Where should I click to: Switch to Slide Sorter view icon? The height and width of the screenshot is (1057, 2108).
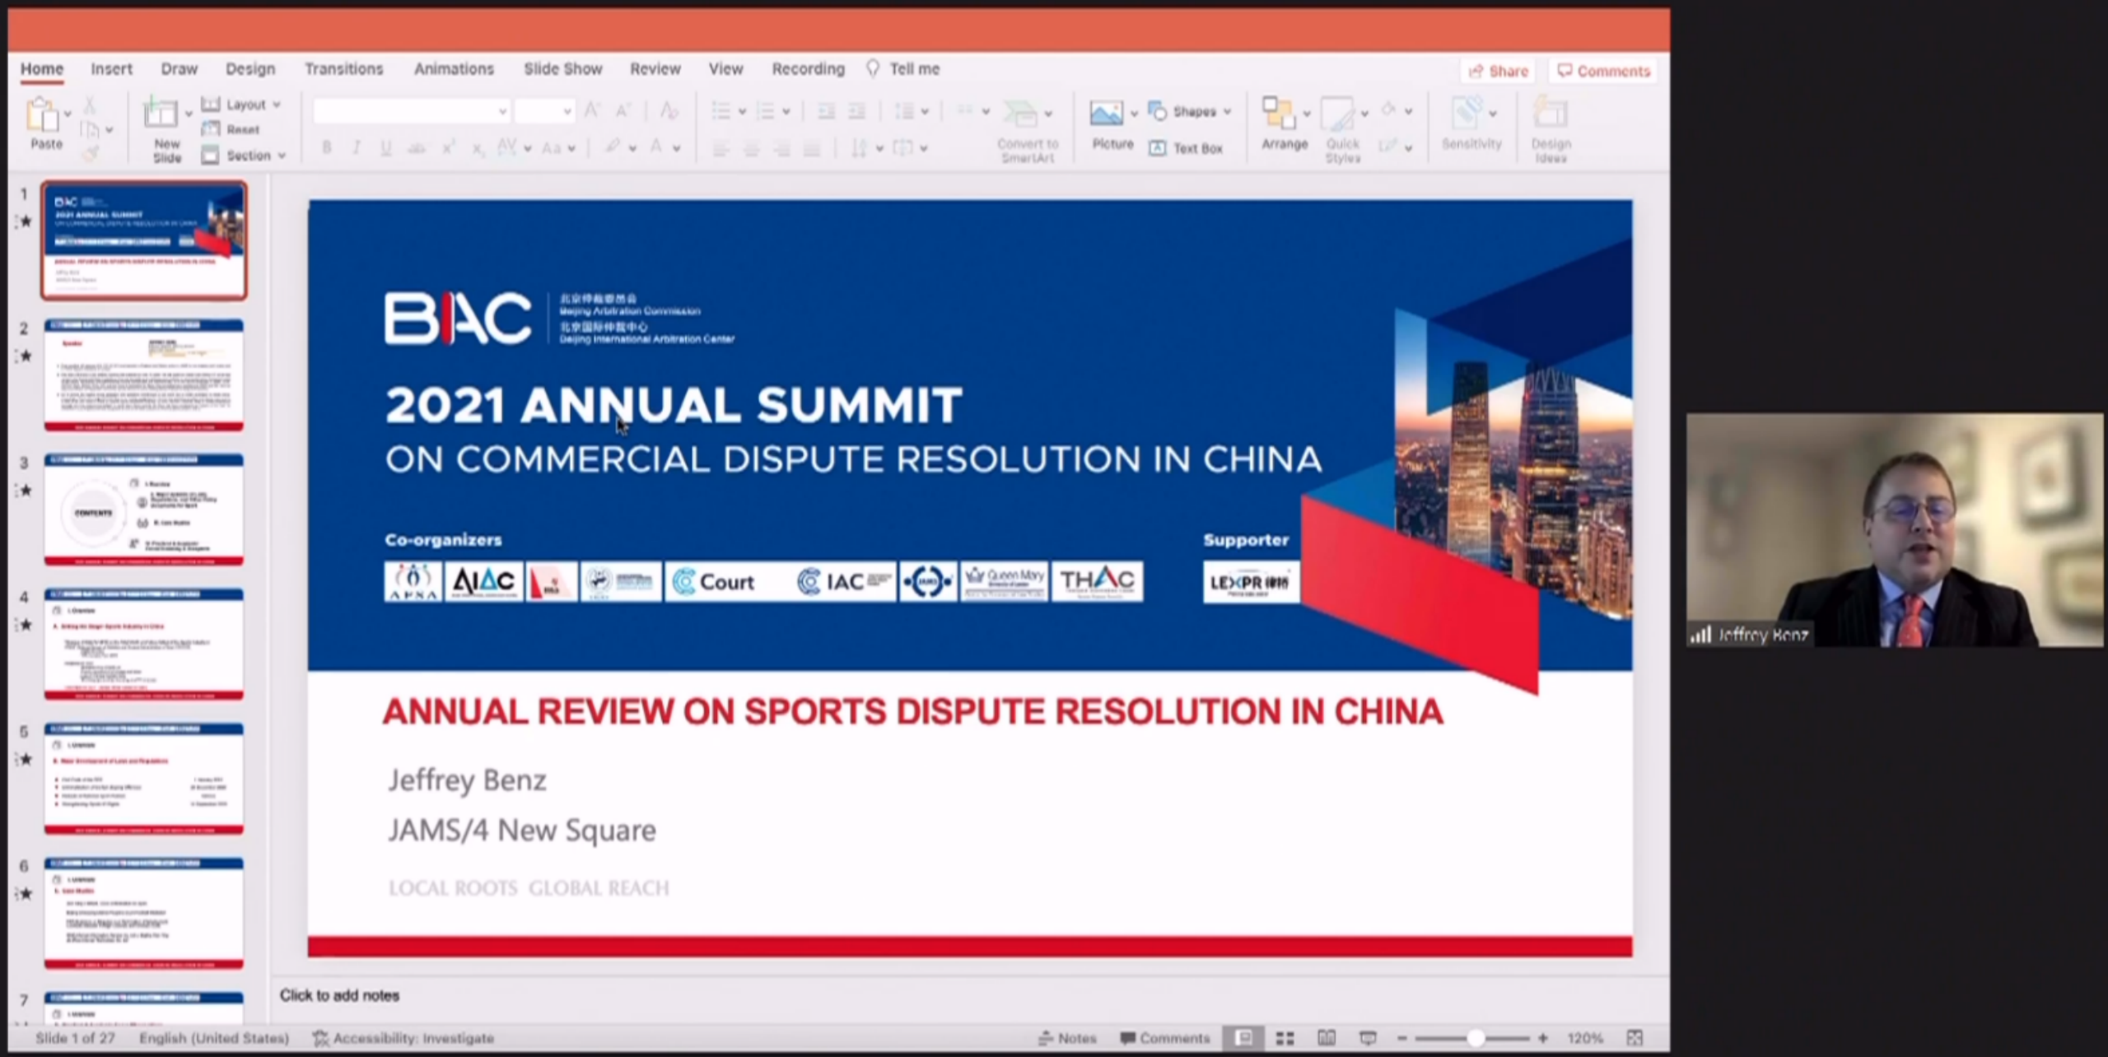1285,1038
